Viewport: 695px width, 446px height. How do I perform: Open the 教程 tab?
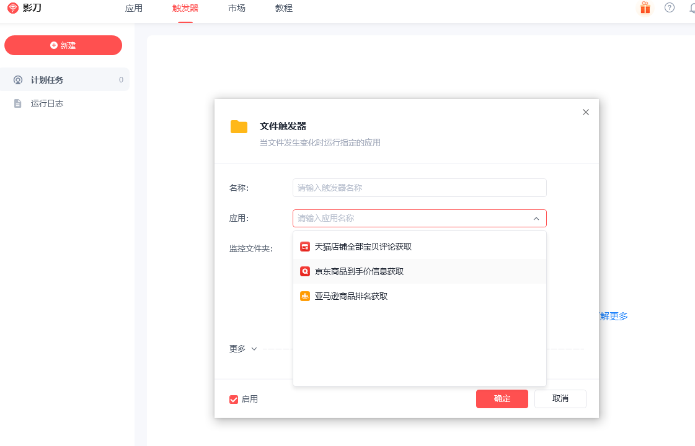[x=284, y=8]
